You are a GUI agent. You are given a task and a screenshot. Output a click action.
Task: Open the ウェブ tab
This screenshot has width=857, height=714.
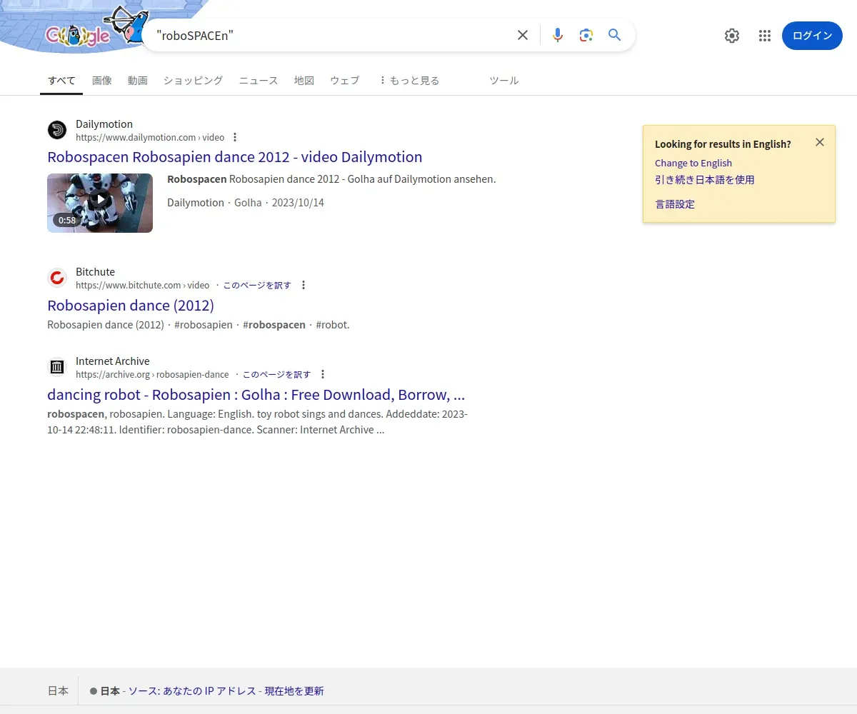coord(345,81)
